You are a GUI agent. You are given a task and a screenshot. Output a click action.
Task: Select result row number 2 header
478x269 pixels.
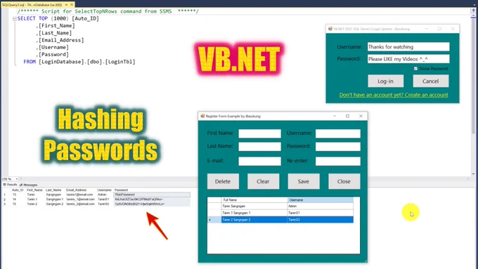coord(5,199)
